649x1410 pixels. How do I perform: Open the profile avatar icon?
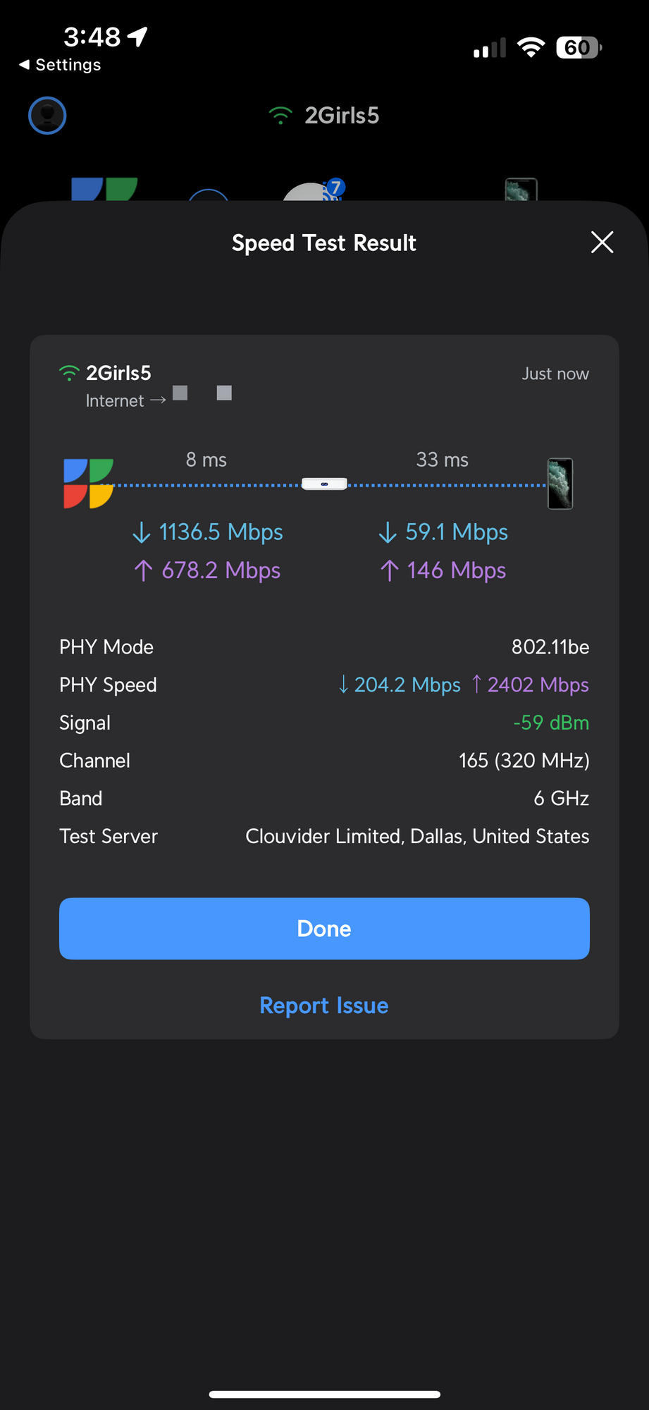coord(47,116)
